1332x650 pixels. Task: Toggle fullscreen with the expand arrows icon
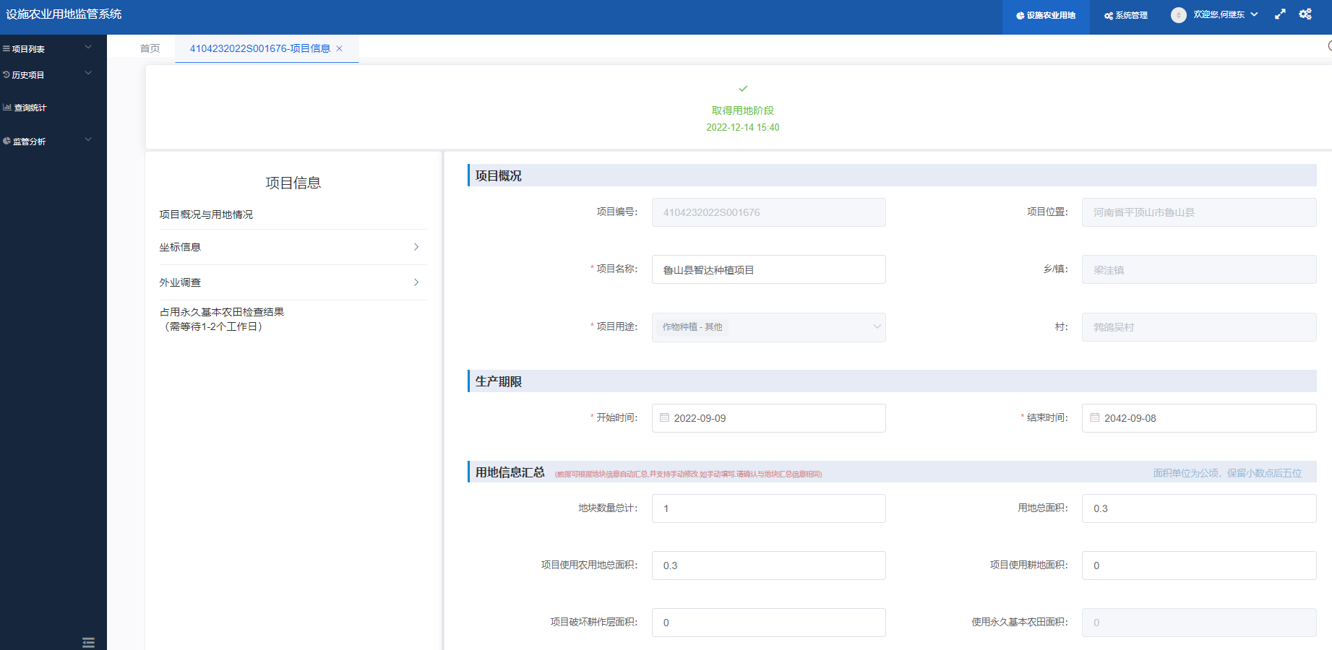click(1280, 14)
